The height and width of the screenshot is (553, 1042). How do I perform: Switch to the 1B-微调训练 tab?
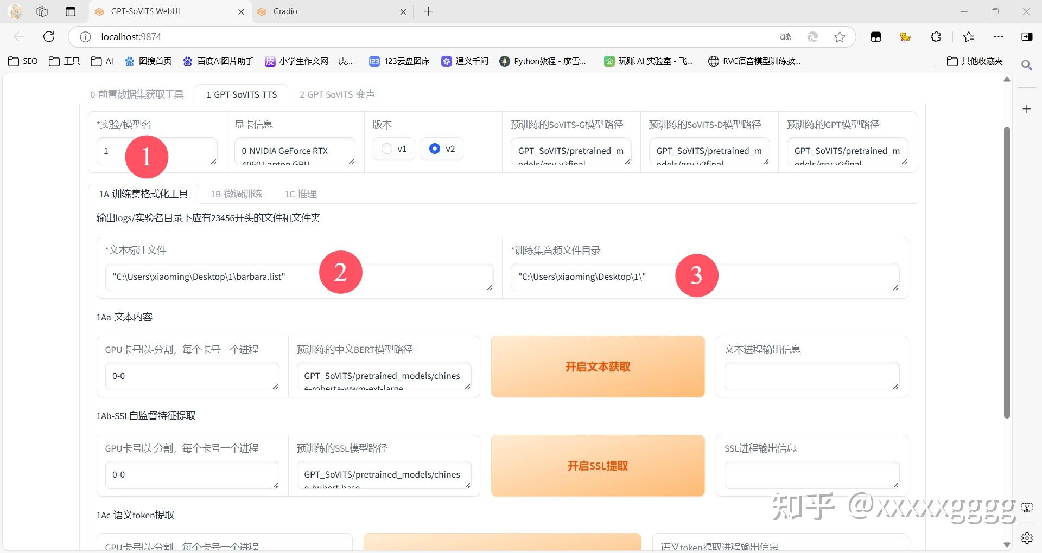coord(236,194)
